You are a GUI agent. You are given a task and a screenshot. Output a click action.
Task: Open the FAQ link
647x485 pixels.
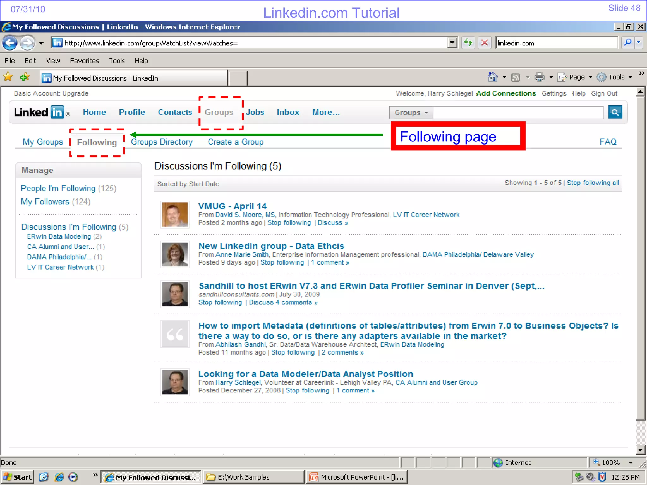[x=608, y=142]
